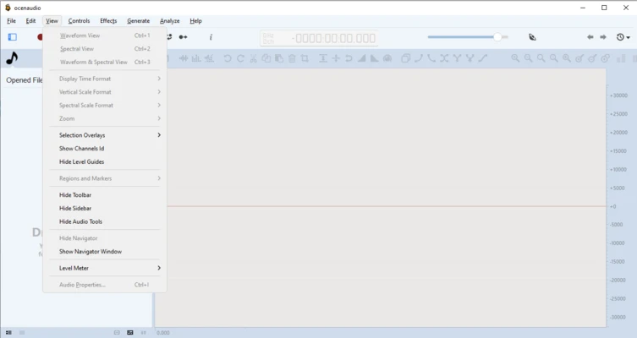Choose Show Navigator Window option

105,252
